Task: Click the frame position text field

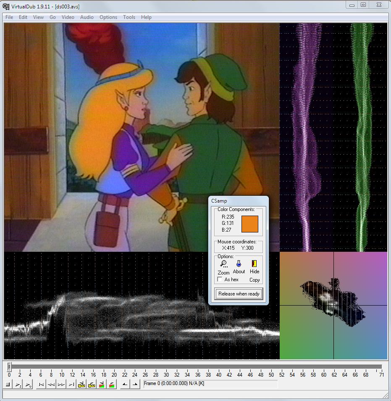Action: [x=210, y=384]
